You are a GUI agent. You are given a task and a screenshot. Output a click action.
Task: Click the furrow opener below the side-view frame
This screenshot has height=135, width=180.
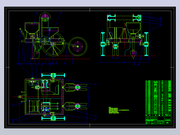[35, 55]
